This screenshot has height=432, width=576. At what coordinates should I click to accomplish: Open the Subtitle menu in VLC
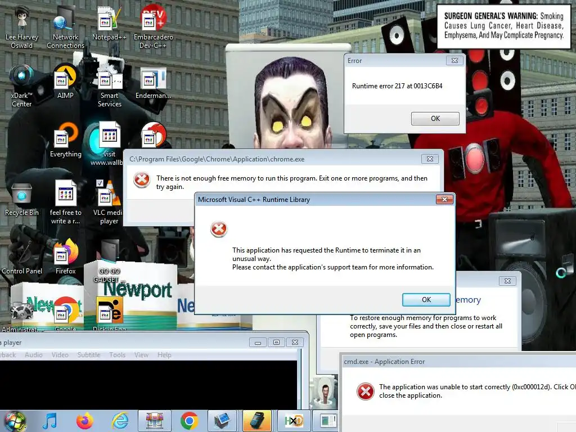pyautogui.click(x=89, y=355)
